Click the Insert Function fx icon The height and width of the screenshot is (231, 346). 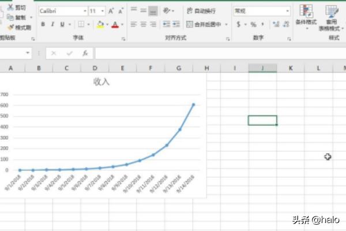pos(85,53)
